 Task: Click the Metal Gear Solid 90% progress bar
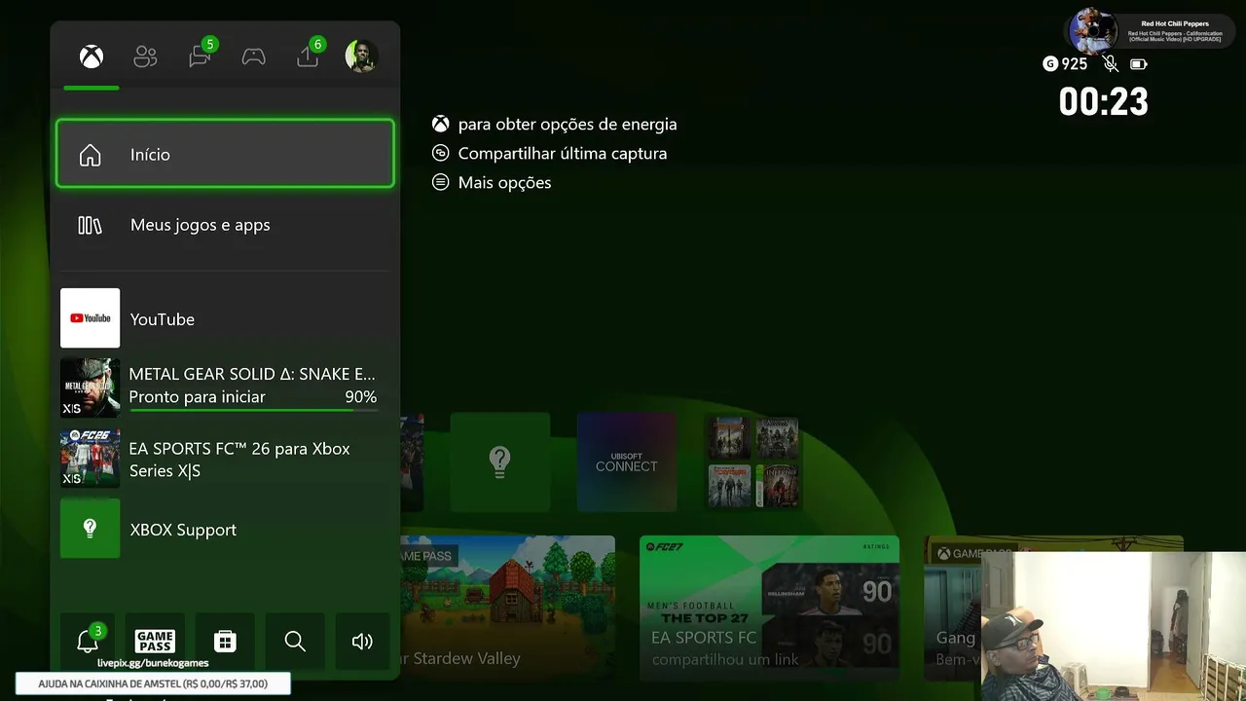coord(253,410)
